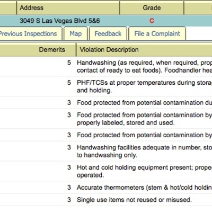Image resolution: width=212 pixels, height=212 pixels.
Task: Click the Violation Description column header
Action: (x=144, y=50)
